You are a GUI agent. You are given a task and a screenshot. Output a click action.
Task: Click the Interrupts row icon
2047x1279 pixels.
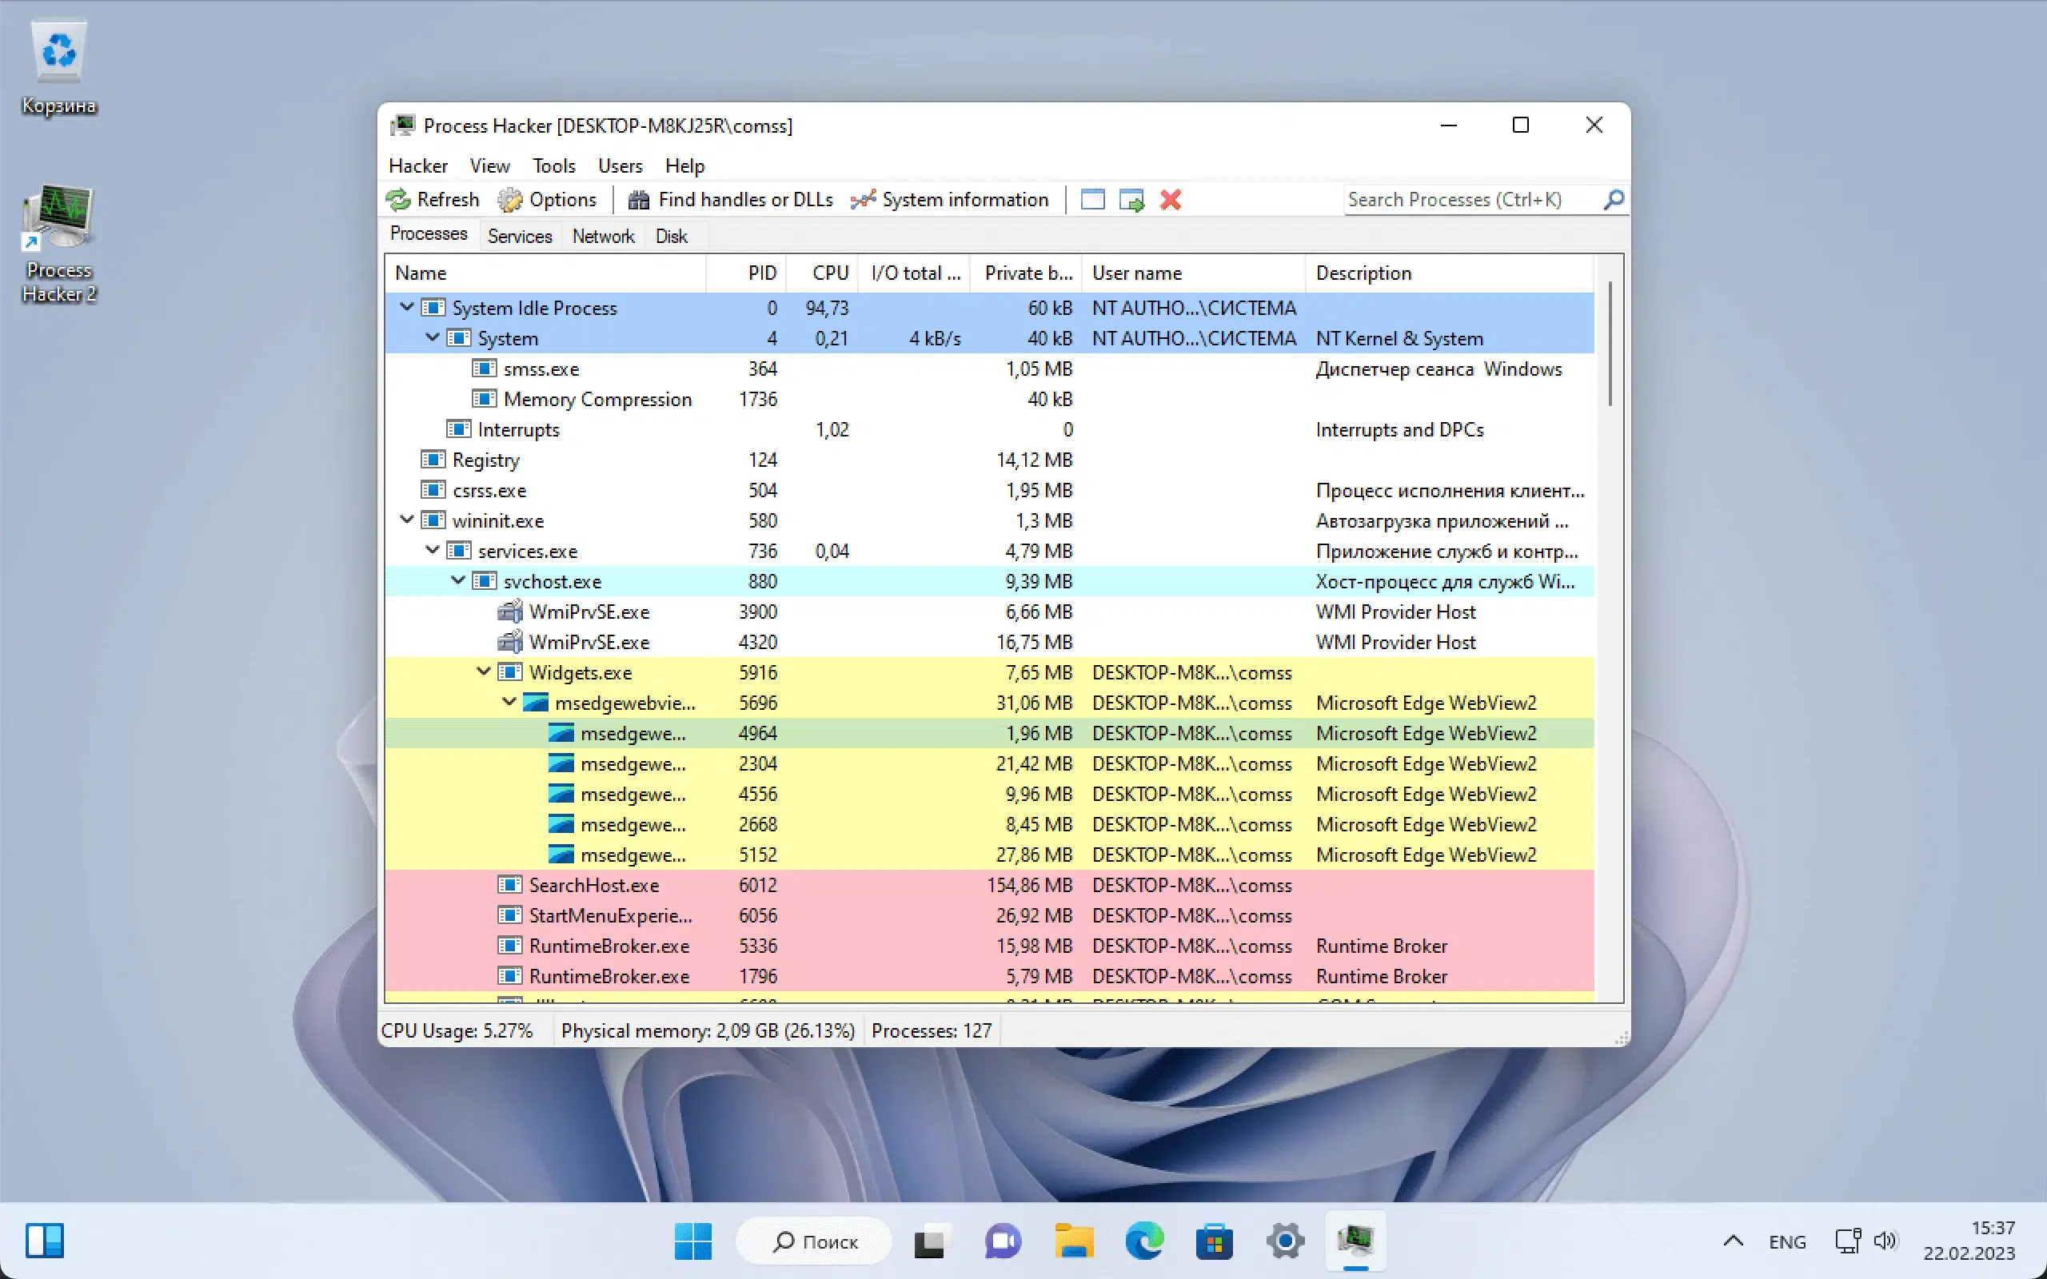[458, 430]
